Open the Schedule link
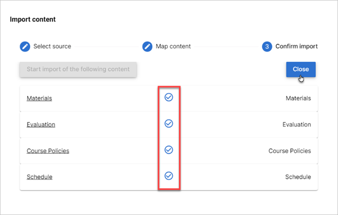Image resolution: width=338 pixels, height=215 pixels. (40, 177)
